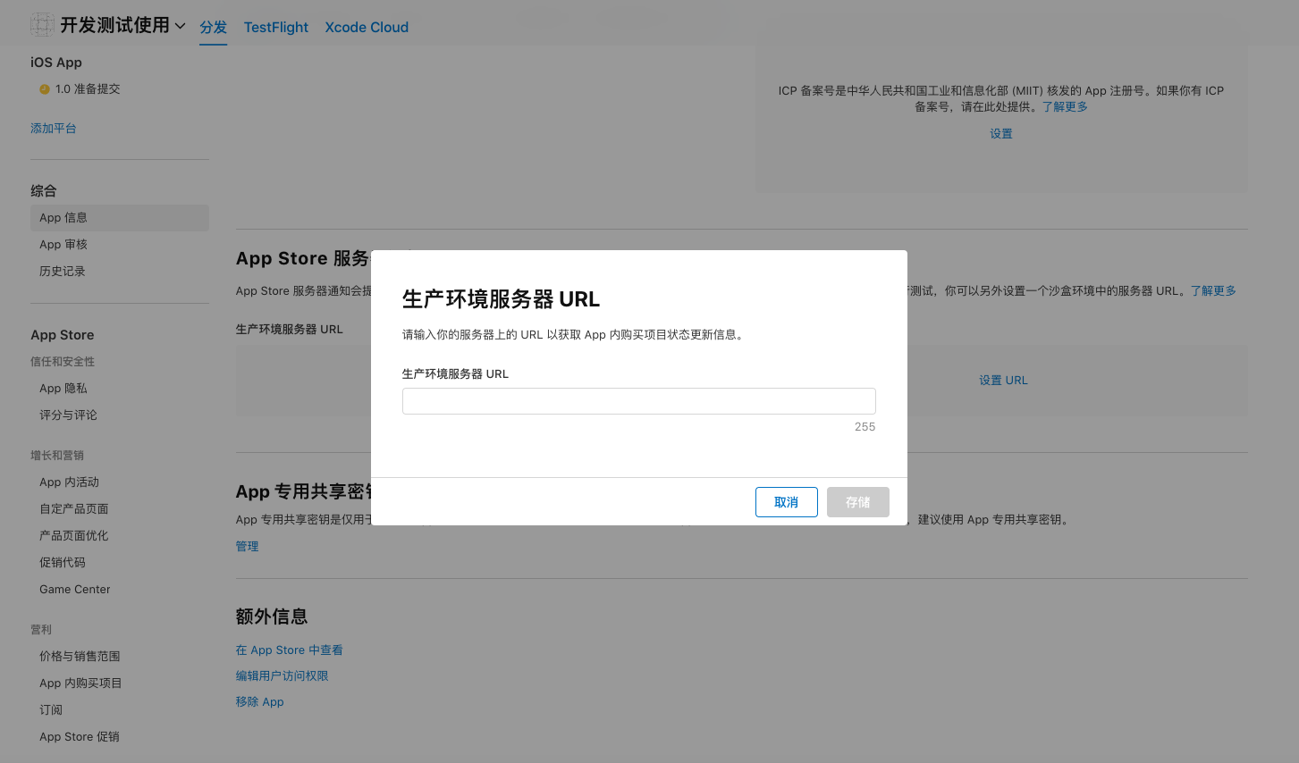Click the 移除 App link
The image size is (1299, 763).
pos(260,702)
